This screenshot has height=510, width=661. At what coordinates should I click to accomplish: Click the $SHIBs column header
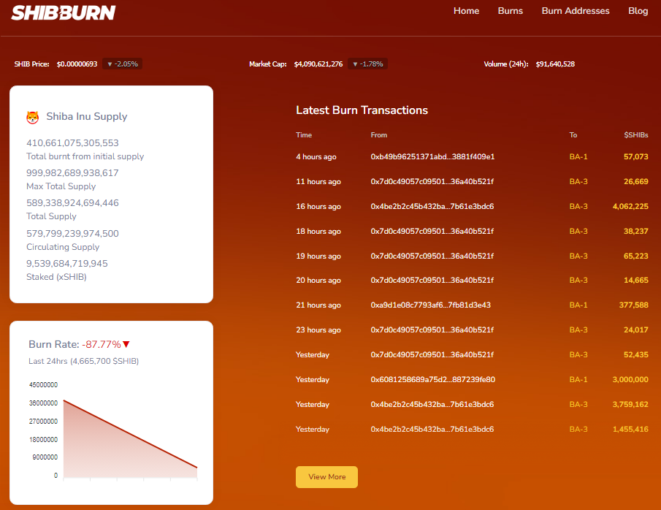636,135
